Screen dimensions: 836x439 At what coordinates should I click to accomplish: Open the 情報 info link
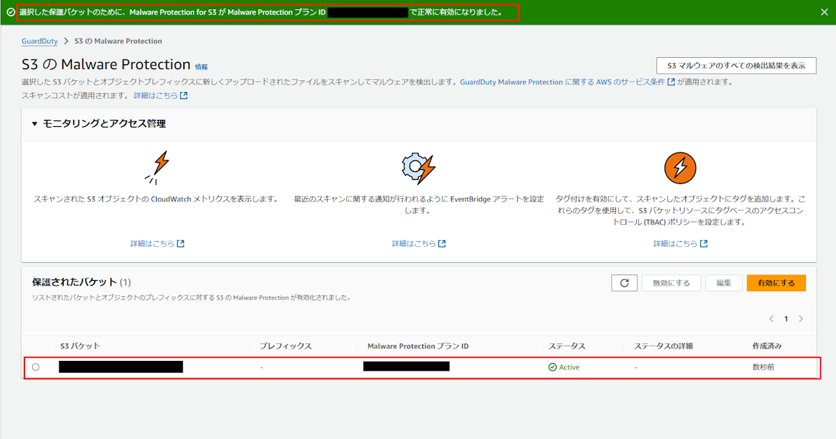(x=201, y=67)
